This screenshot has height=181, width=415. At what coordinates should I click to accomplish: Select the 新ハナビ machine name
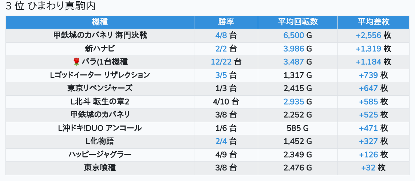(100, 49)
